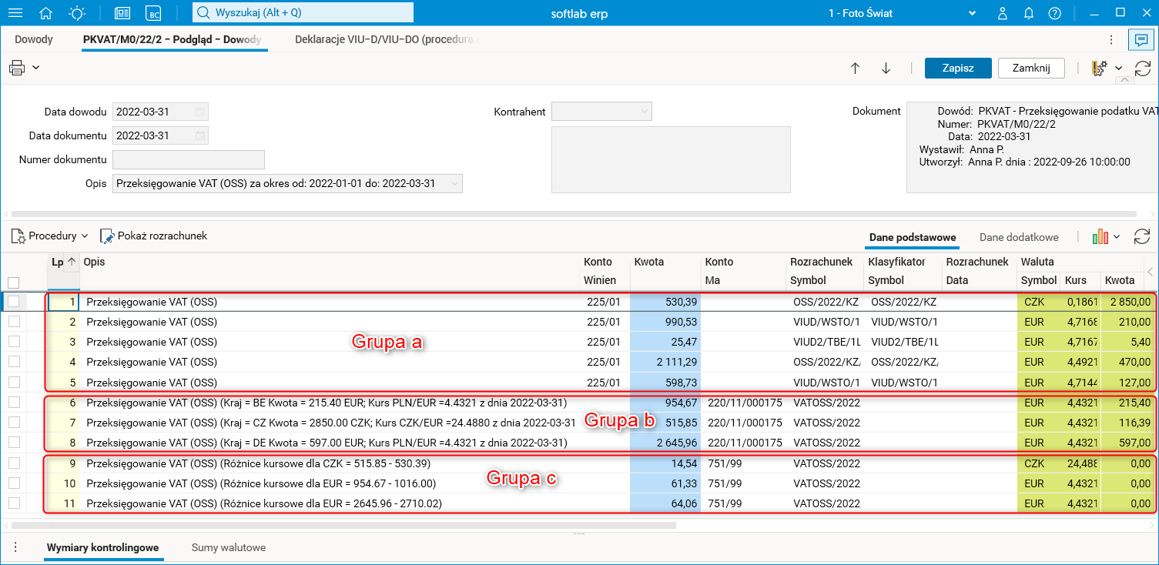1159x565 pixels.
Task: Click the Zamknij button
Action: click(1030, 68)
